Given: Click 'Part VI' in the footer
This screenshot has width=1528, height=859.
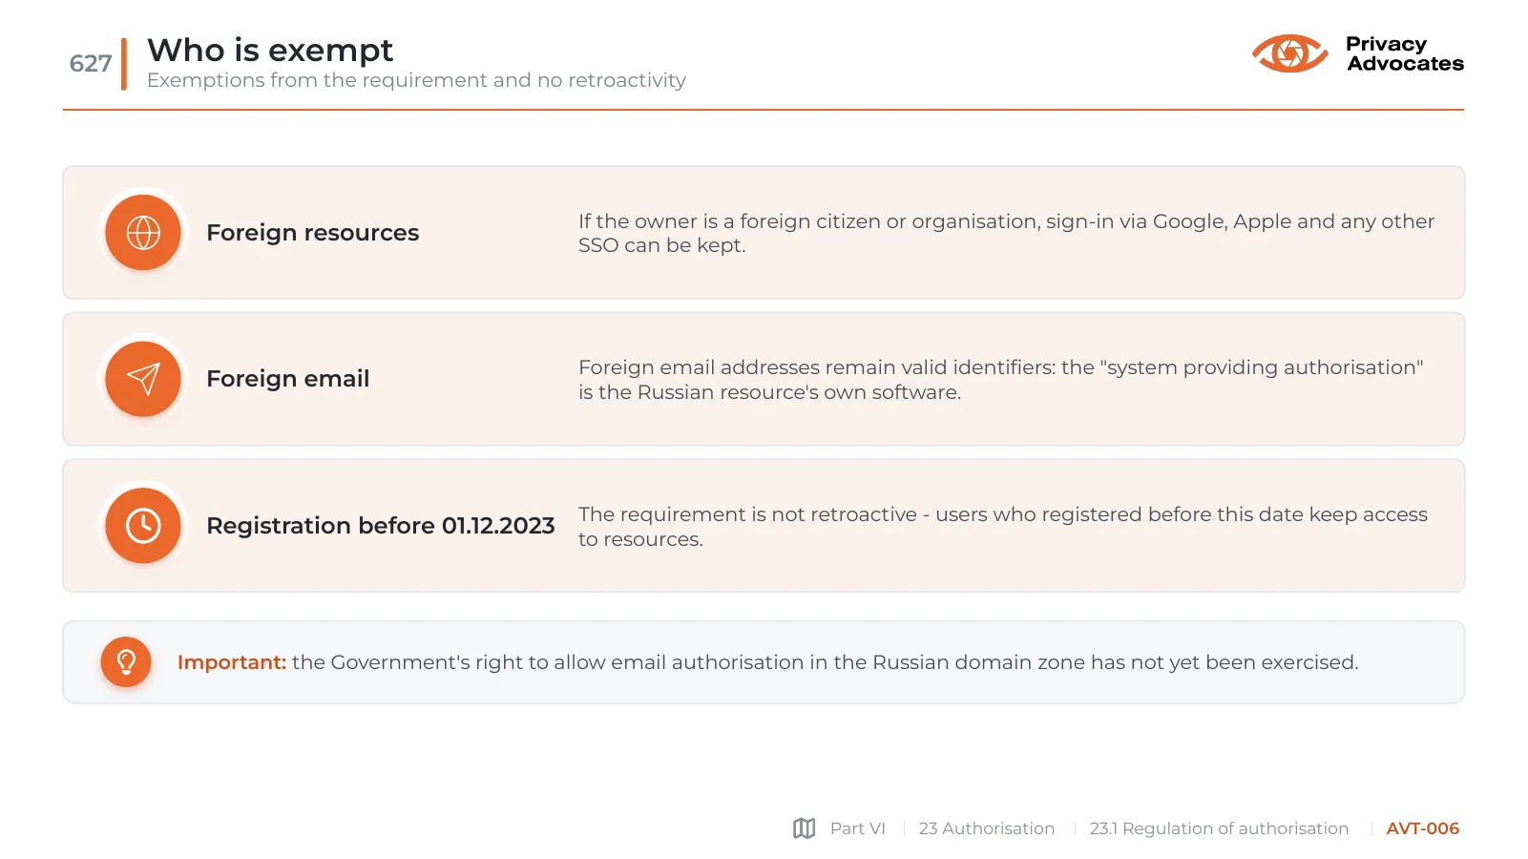Looking at the screenshot, I should pyautogui.click(x=857, y=828).
